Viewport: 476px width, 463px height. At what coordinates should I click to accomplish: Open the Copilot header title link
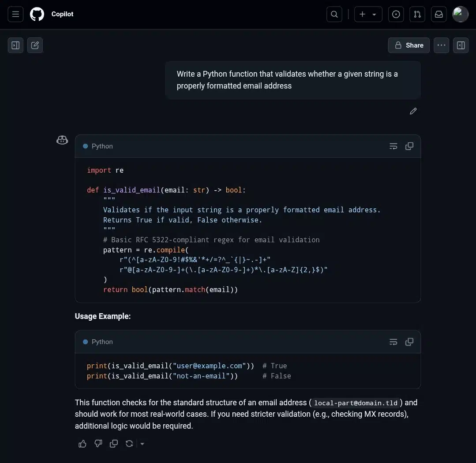(62, 14)
